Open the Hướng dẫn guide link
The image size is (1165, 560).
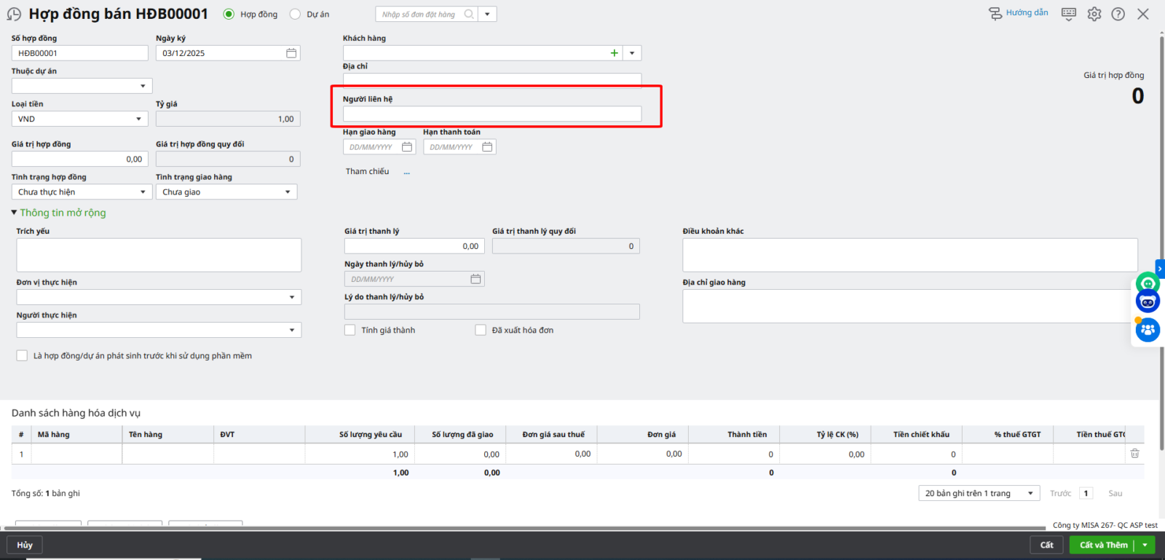(1019, 13)
